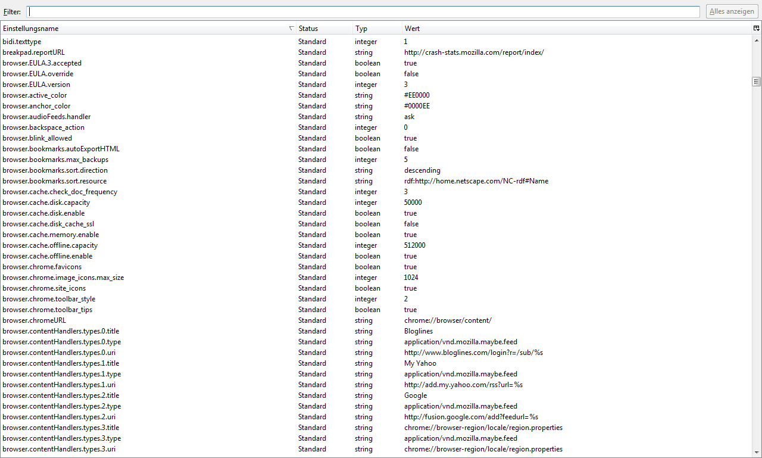The width and height of the screenshot is (762, 458).
Task: Click the 'descending' value
Action: pos(422,170)
